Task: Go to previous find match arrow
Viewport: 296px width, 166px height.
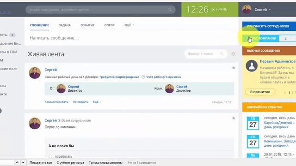Action: [17, 162]
